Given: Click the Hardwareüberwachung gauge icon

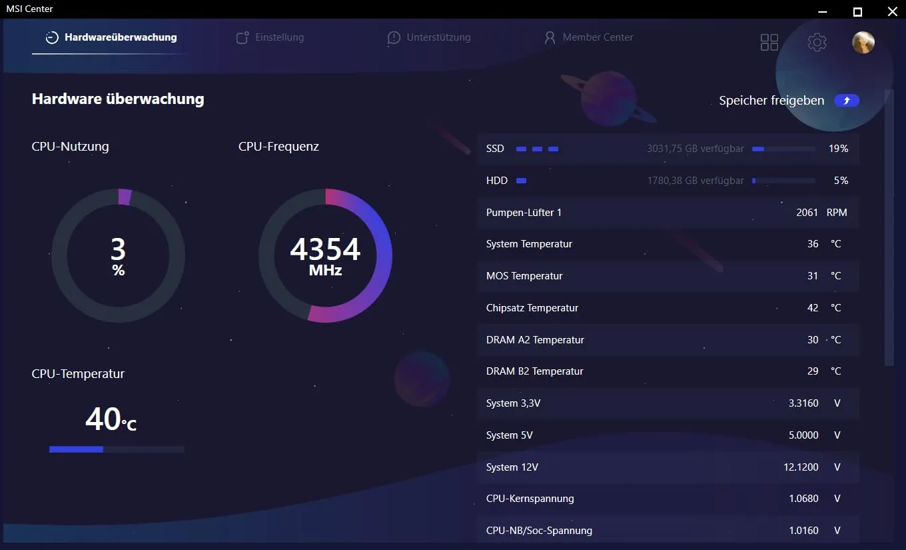Looking at the screenshot, I should click(x=52, y=37).
